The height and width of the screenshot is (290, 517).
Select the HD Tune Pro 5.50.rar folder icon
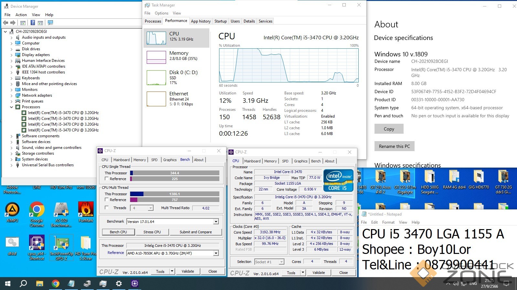[x=86, y=248]
